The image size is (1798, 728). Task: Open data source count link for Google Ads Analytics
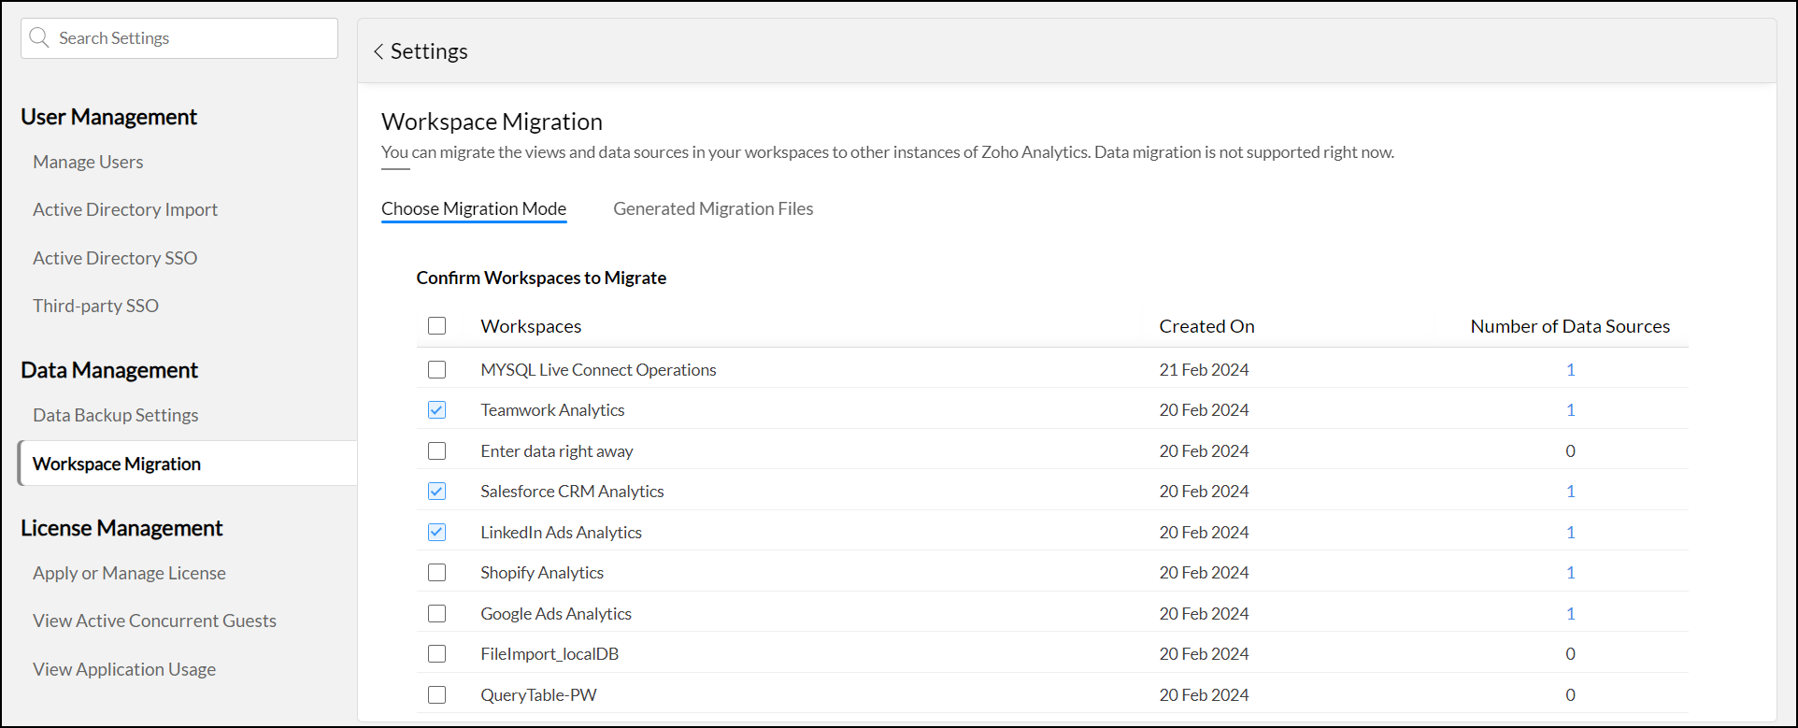(1570, 614)
